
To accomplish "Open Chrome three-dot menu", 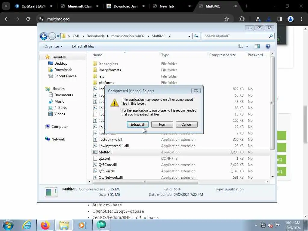I will [x=301, y=19].
